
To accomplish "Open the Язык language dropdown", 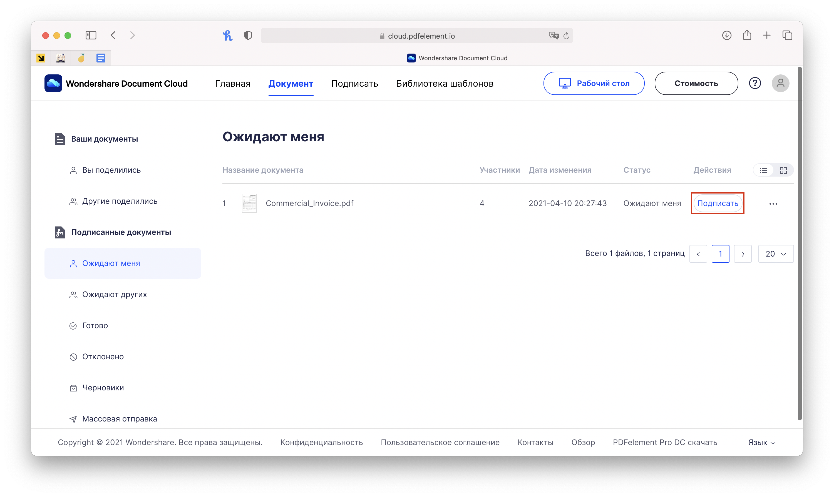I will click(761, 442).
